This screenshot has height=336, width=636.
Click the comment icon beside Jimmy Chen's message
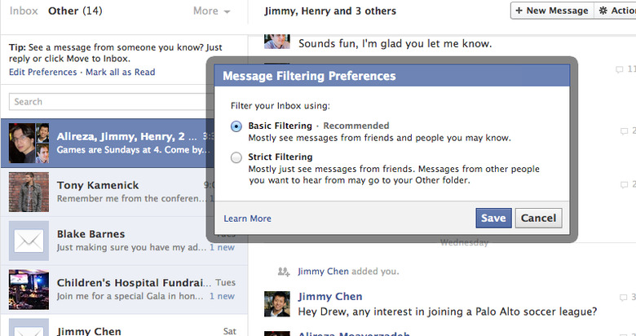coord(624,298)
